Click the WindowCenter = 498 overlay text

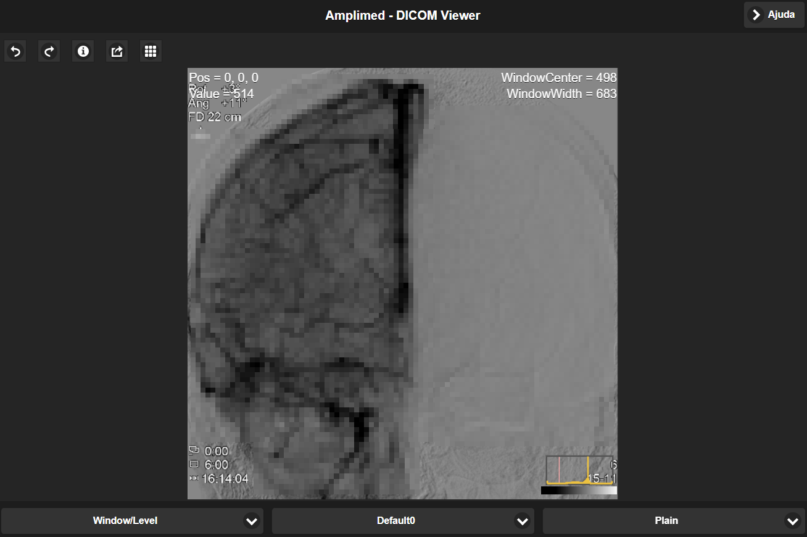click(558, 78)
